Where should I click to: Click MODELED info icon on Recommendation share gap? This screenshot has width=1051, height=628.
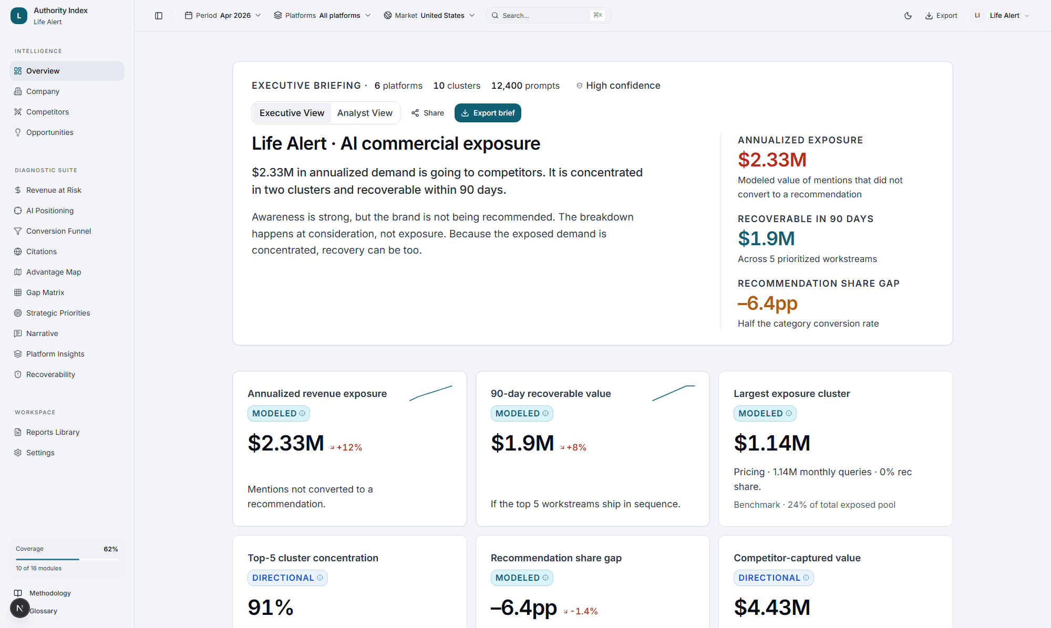(545, 578)
